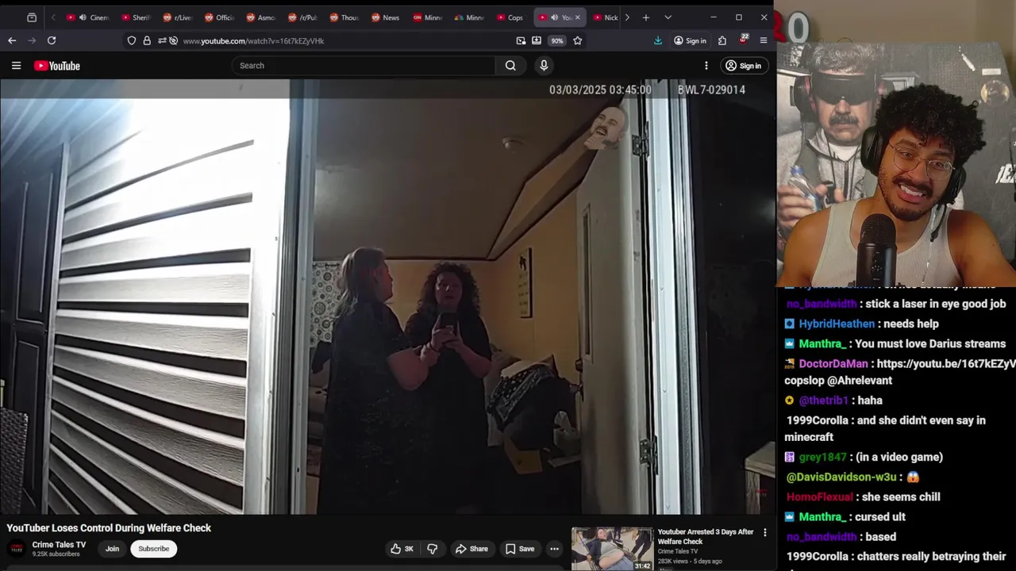Switch to the Asmo browser tab
This screenshot has height=571, width=1016.
[x=260, y=17]
